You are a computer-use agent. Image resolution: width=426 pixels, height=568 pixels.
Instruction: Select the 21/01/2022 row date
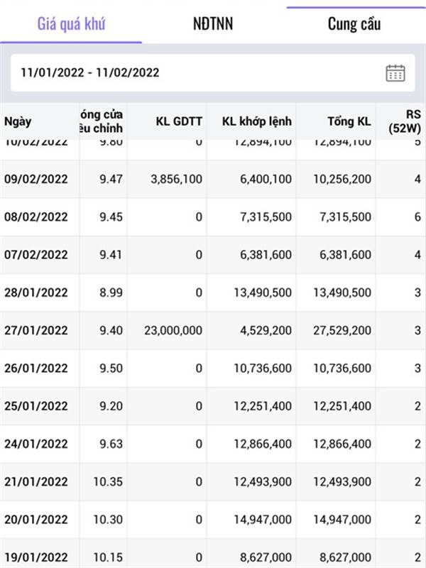[x=36, y=482]
